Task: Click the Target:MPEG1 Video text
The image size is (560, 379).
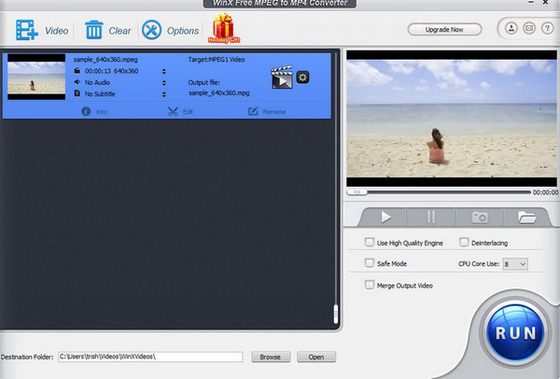Action: [217, 60]
